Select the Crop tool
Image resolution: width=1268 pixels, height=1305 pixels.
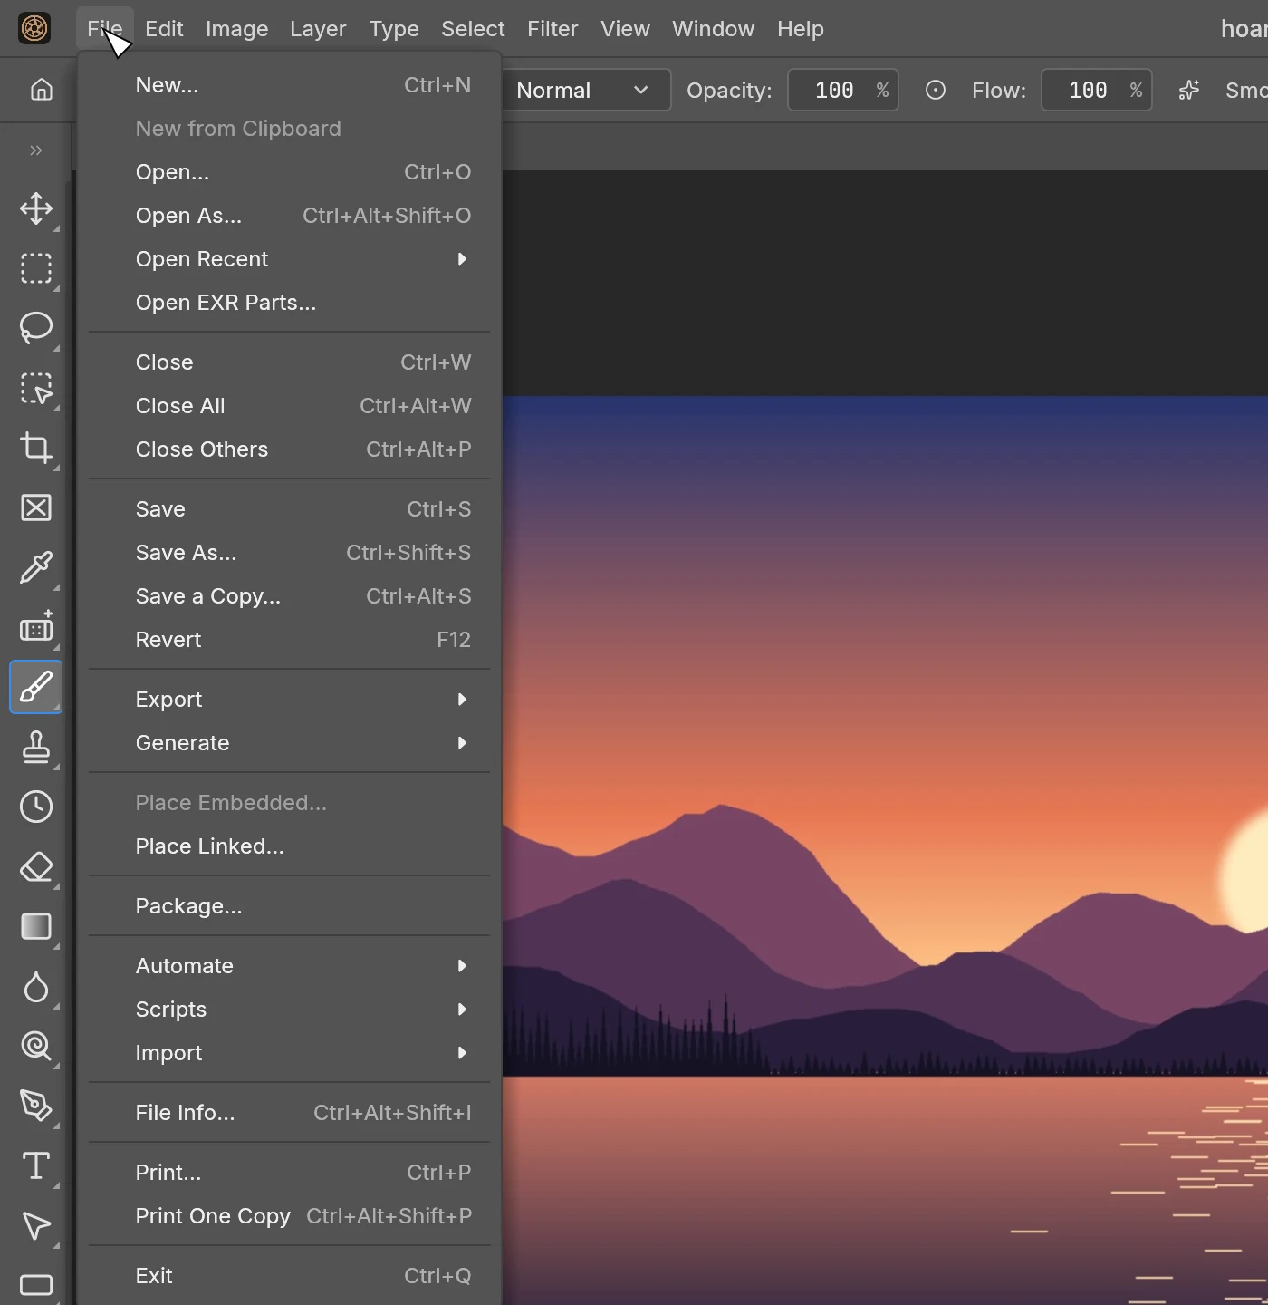tap(36, 448)
